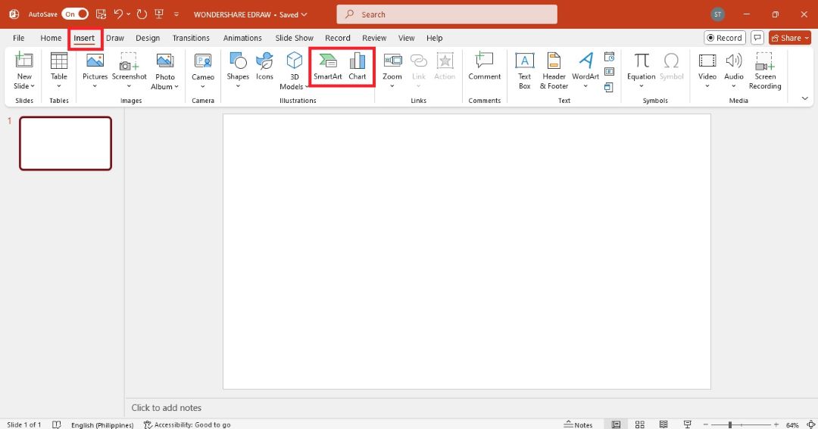Insert a New Slide

coord(24,71)
